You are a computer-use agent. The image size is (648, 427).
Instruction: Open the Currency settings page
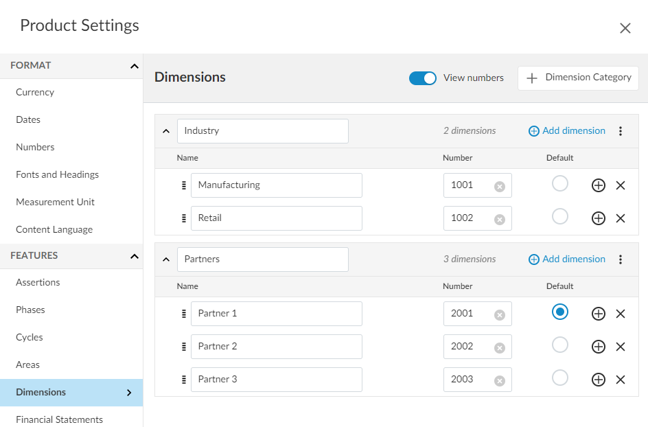click(x=35, y=92)
